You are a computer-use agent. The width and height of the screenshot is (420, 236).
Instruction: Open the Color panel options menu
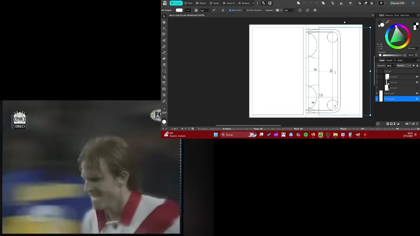point(418,15)
